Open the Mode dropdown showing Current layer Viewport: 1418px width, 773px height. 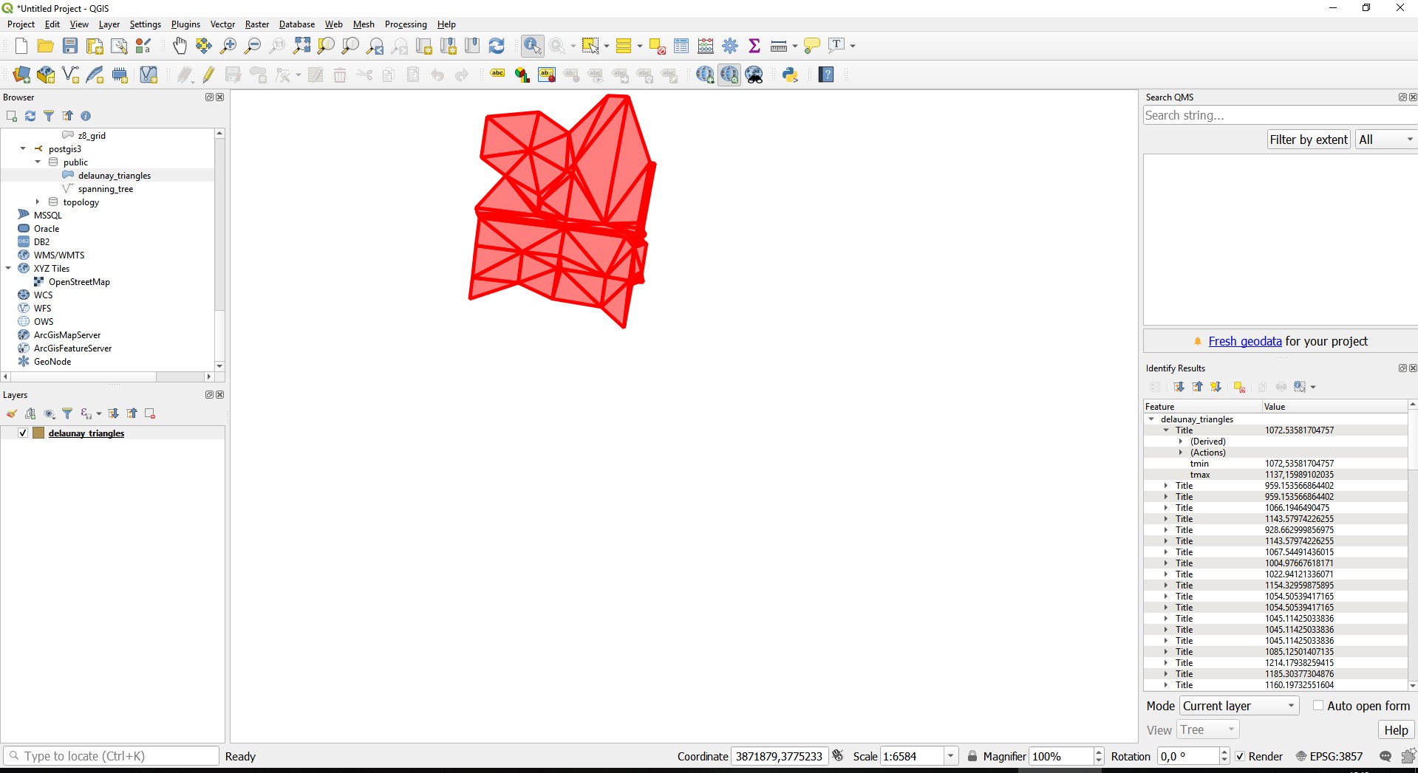click(1238, 706)
